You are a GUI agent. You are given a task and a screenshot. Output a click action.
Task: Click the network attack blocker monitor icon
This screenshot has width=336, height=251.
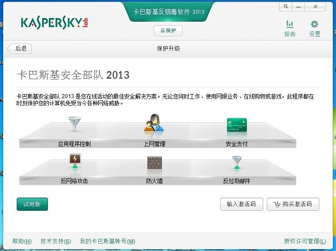75,161
